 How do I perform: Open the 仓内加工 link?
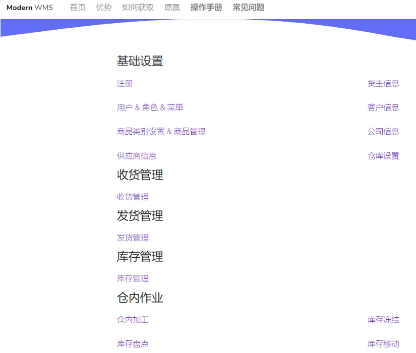coord(133,320)
